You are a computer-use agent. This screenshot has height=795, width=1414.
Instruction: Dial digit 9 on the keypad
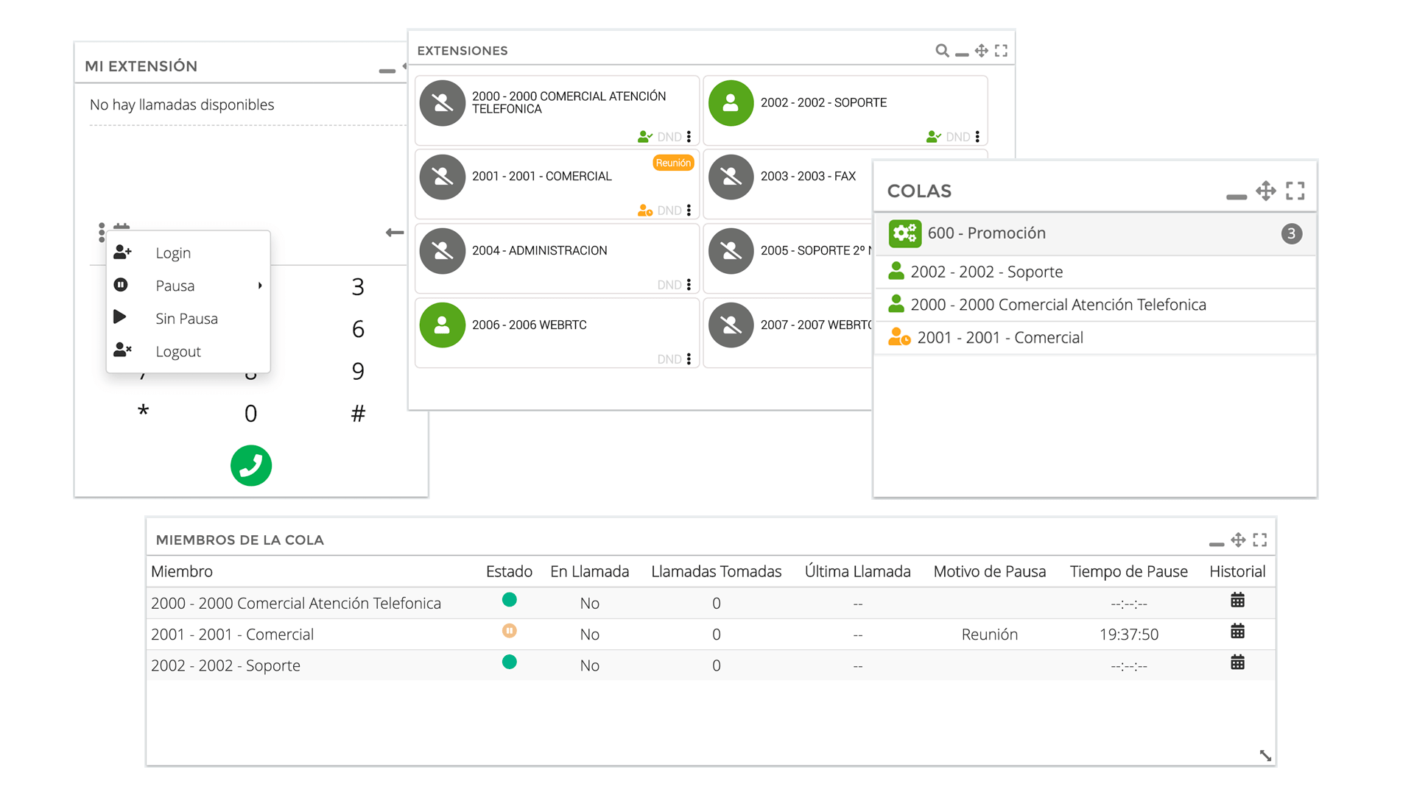click(x=358, y=371)
